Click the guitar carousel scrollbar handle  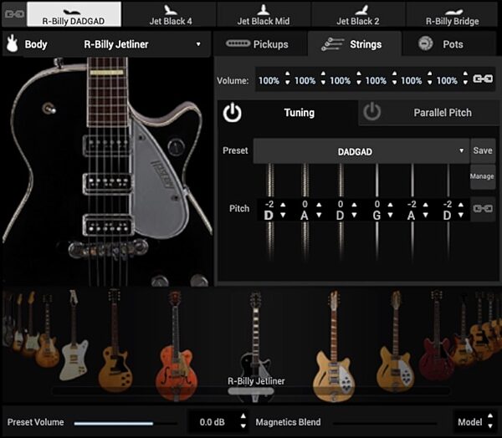point(251,390)
